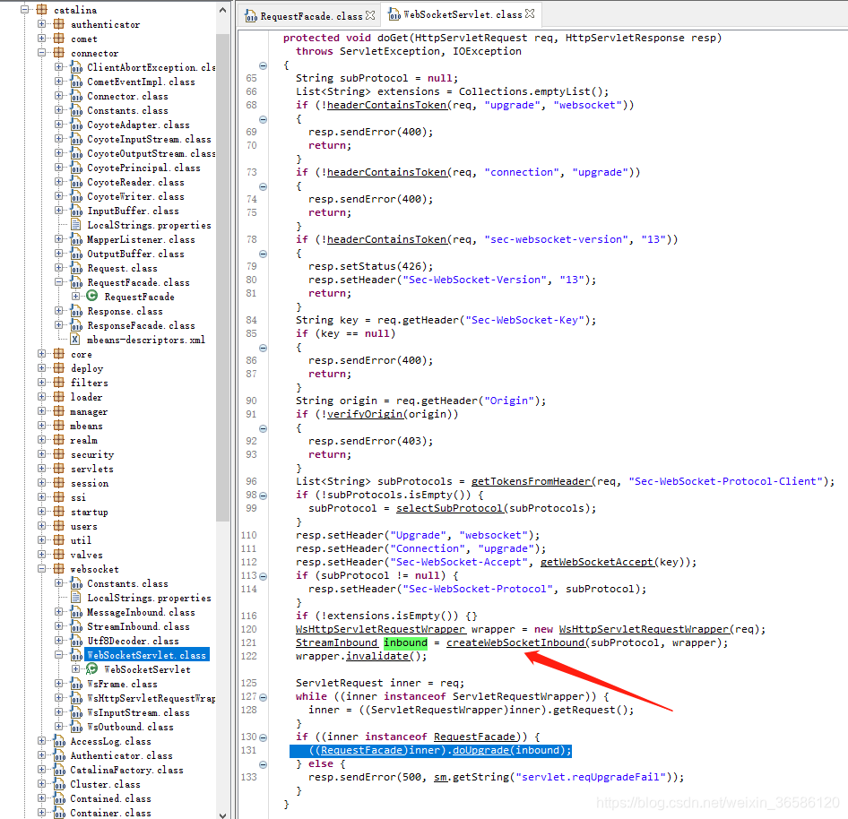Image resolution: width=848 pixels, height=819 pixels.
Task: Fold the code block at line 113
Action: pos(263,576)
